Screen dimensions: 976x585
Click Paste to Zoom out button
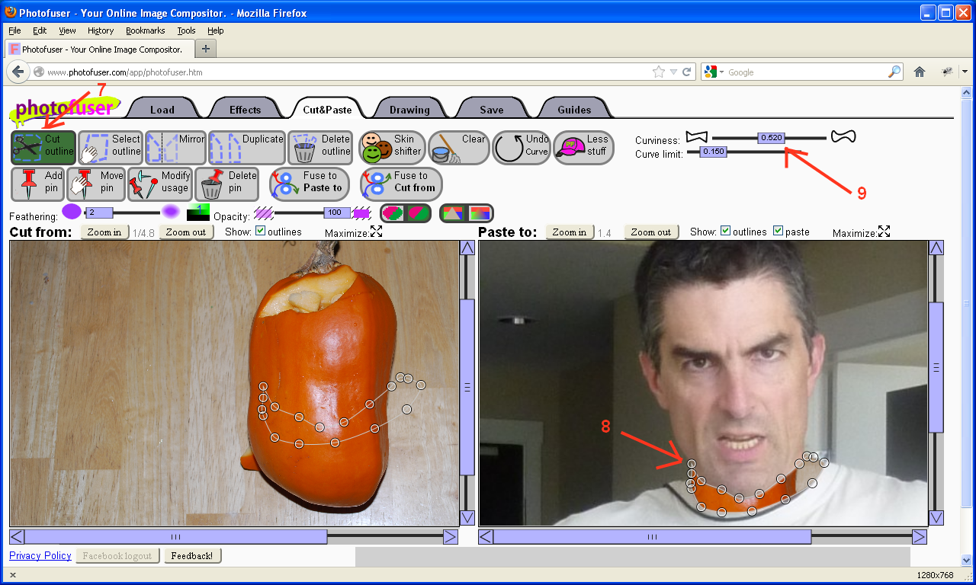pyautogui.click(x=651, y=232)
